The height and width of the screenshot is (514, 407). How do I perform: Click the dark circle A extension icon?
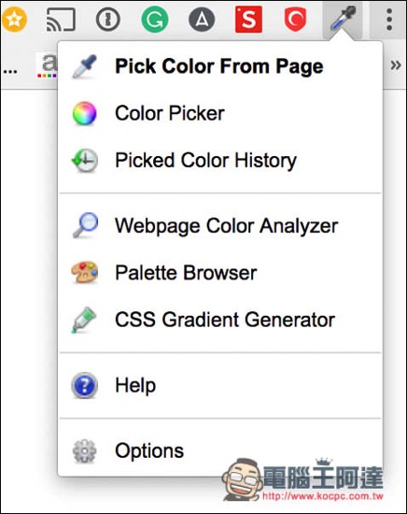coord(202,20)
